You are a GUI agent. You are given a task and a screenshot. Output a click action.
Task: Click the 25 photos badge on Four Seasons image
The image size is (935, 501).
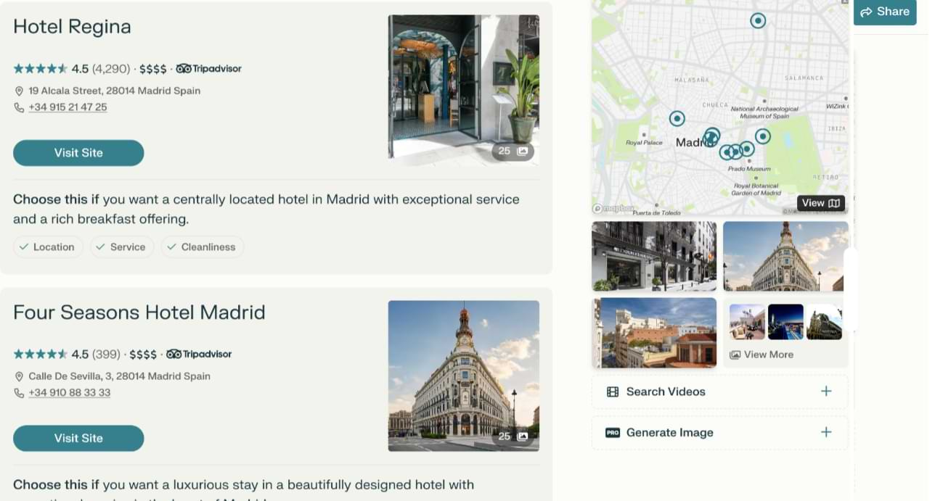(513, 436)
